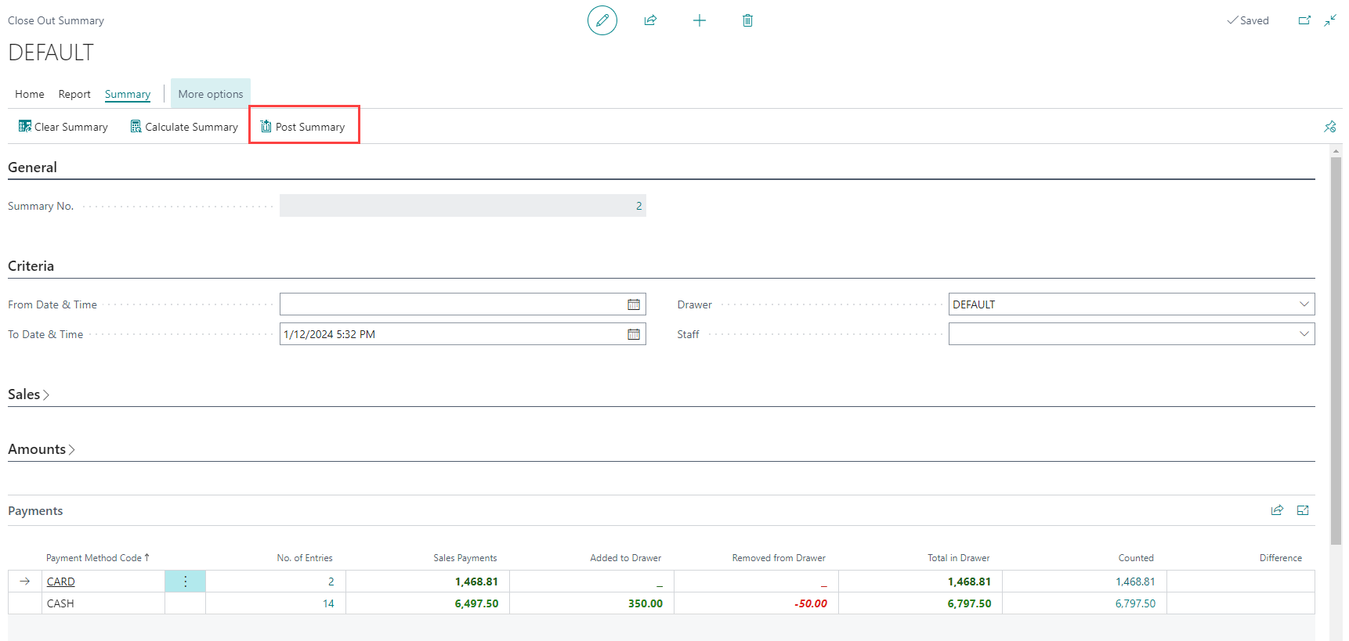The image size is (1349, 641).
Task: Click the collapse page arrows icon
Action: pos(1330,20)
